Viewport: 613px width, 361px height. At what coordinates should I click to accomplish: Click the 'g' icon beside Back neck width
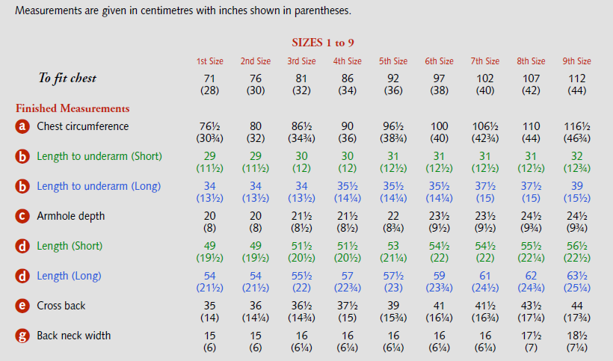[22, 336]
